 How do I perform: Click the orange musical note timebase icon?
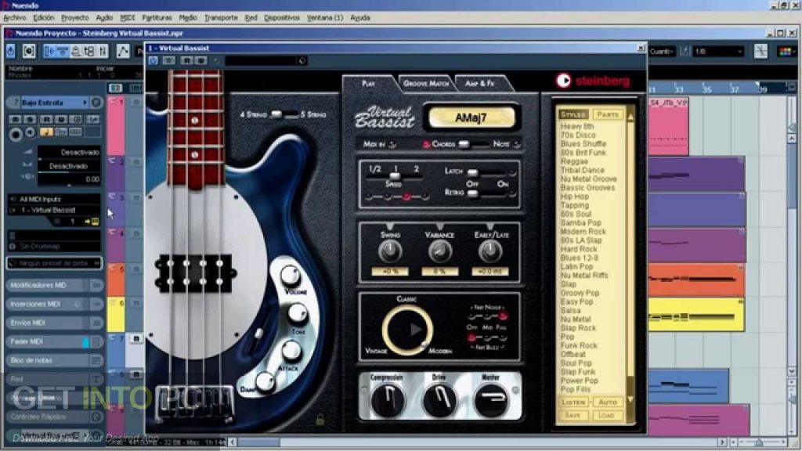(46, 132)
